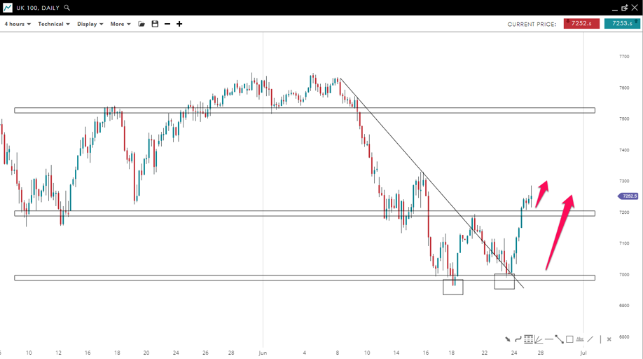Image resolution: width=643 pixels, height=359 pixels.
Task: Choose the Abc text annotation tool
Action: point(580,339)
